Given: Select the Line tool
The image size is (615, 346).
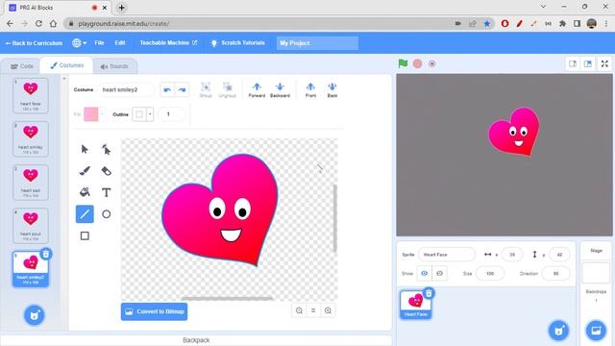Looking at the screenshot, I should [85, 214].
